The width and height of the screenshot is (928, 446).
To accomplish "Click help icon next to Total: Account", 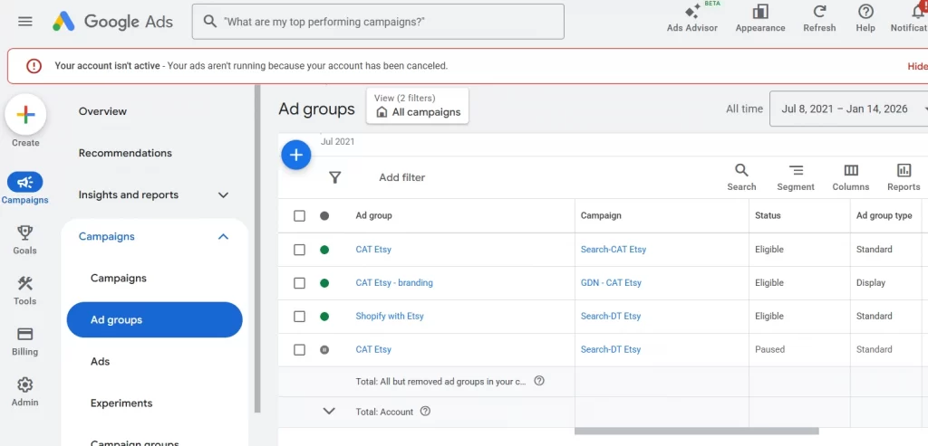I will click(x=425, y=412).
